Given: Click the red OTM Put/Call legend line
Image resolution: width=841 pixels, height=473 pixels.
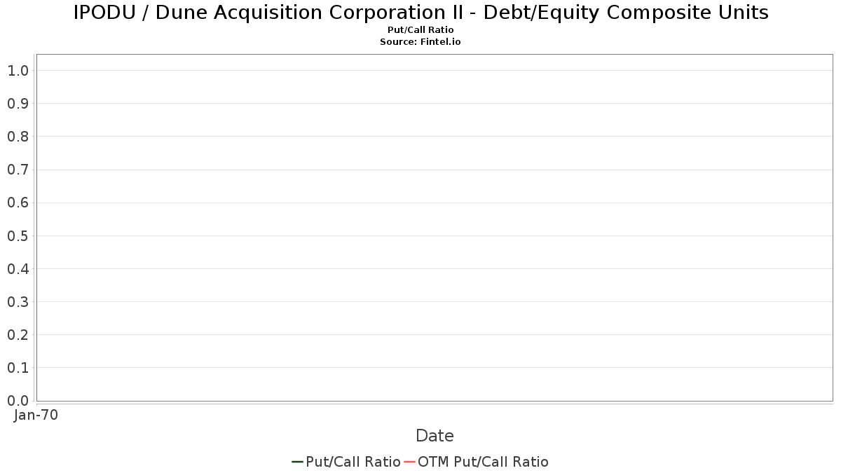Looking at the screenshot, I should 410,462.
